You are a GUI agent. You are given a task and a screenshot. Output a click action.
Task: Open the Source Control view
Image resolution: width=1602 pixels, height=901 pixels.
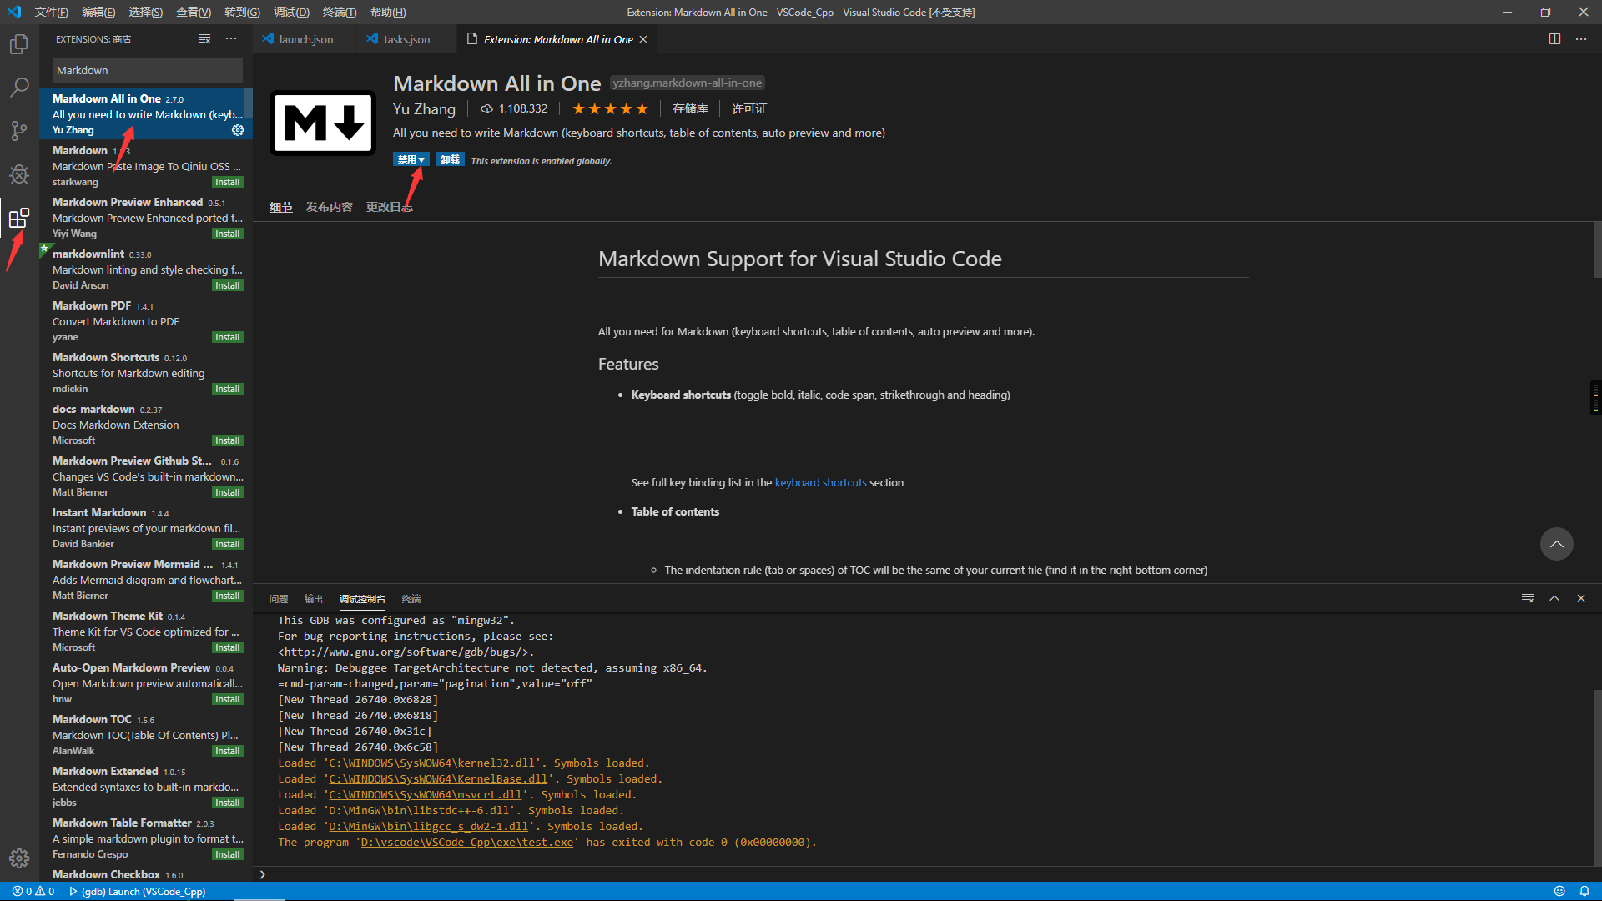coord(19,130)
